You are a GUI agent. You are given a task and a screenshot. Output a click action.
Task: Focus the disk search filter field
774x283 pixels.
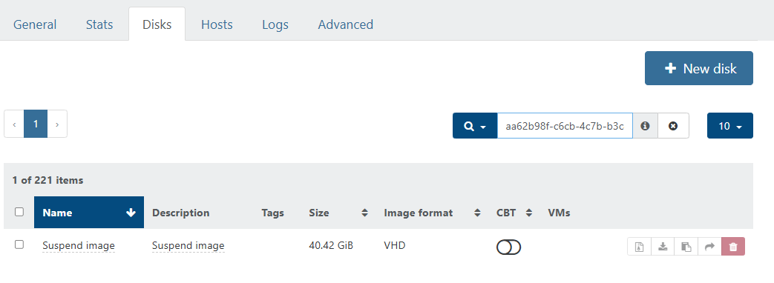(x=565, y=126)
